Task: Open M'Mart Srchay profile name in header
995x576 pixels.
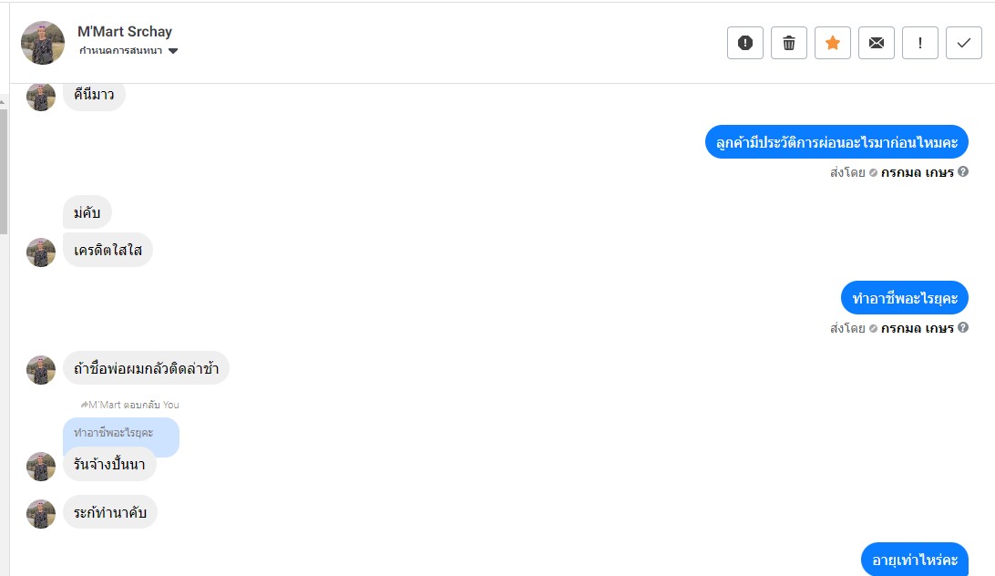Action: 125,32
